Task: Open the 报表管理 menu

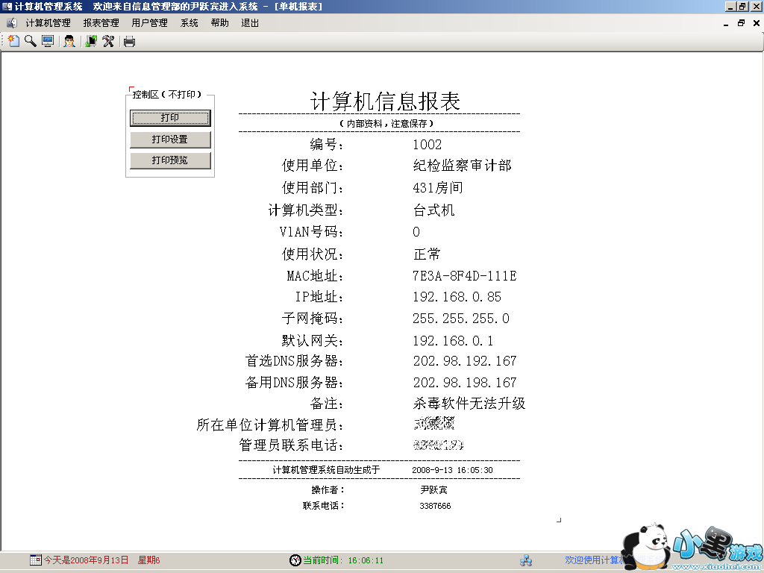Action: [x=101, y=23]
